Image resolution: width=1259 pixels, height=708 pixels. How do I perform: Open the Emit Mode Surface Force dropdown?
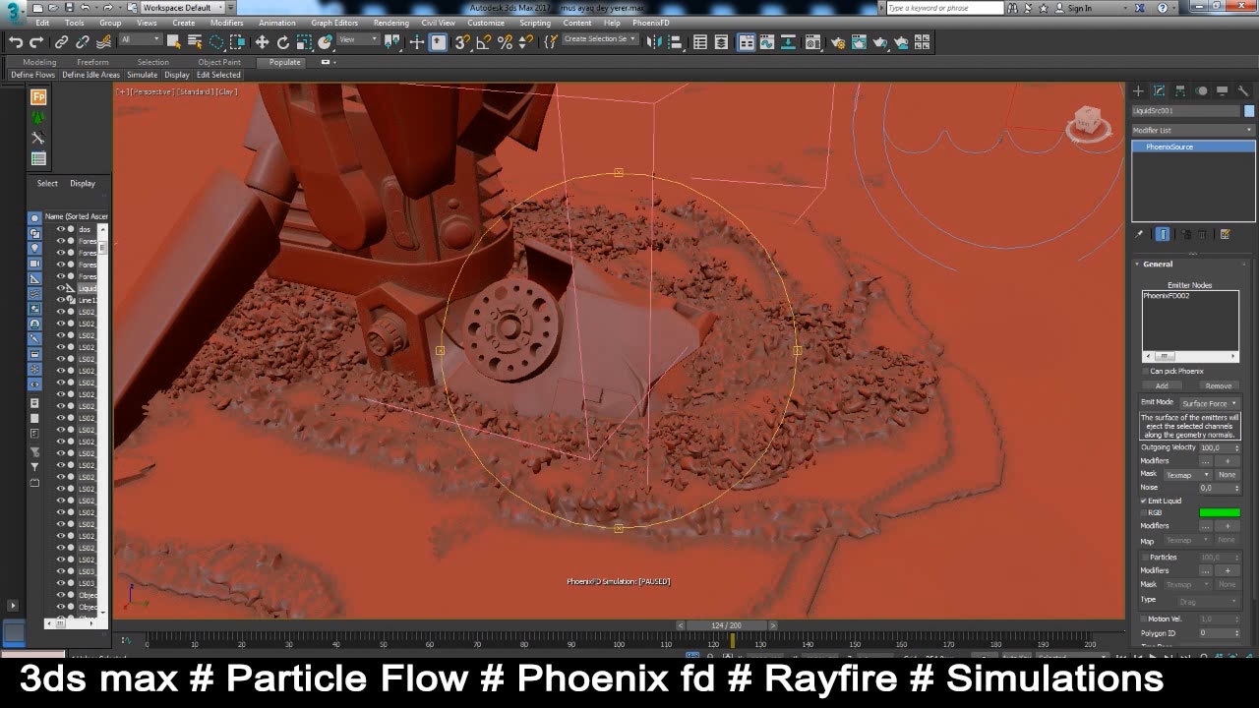[1210, 403]
